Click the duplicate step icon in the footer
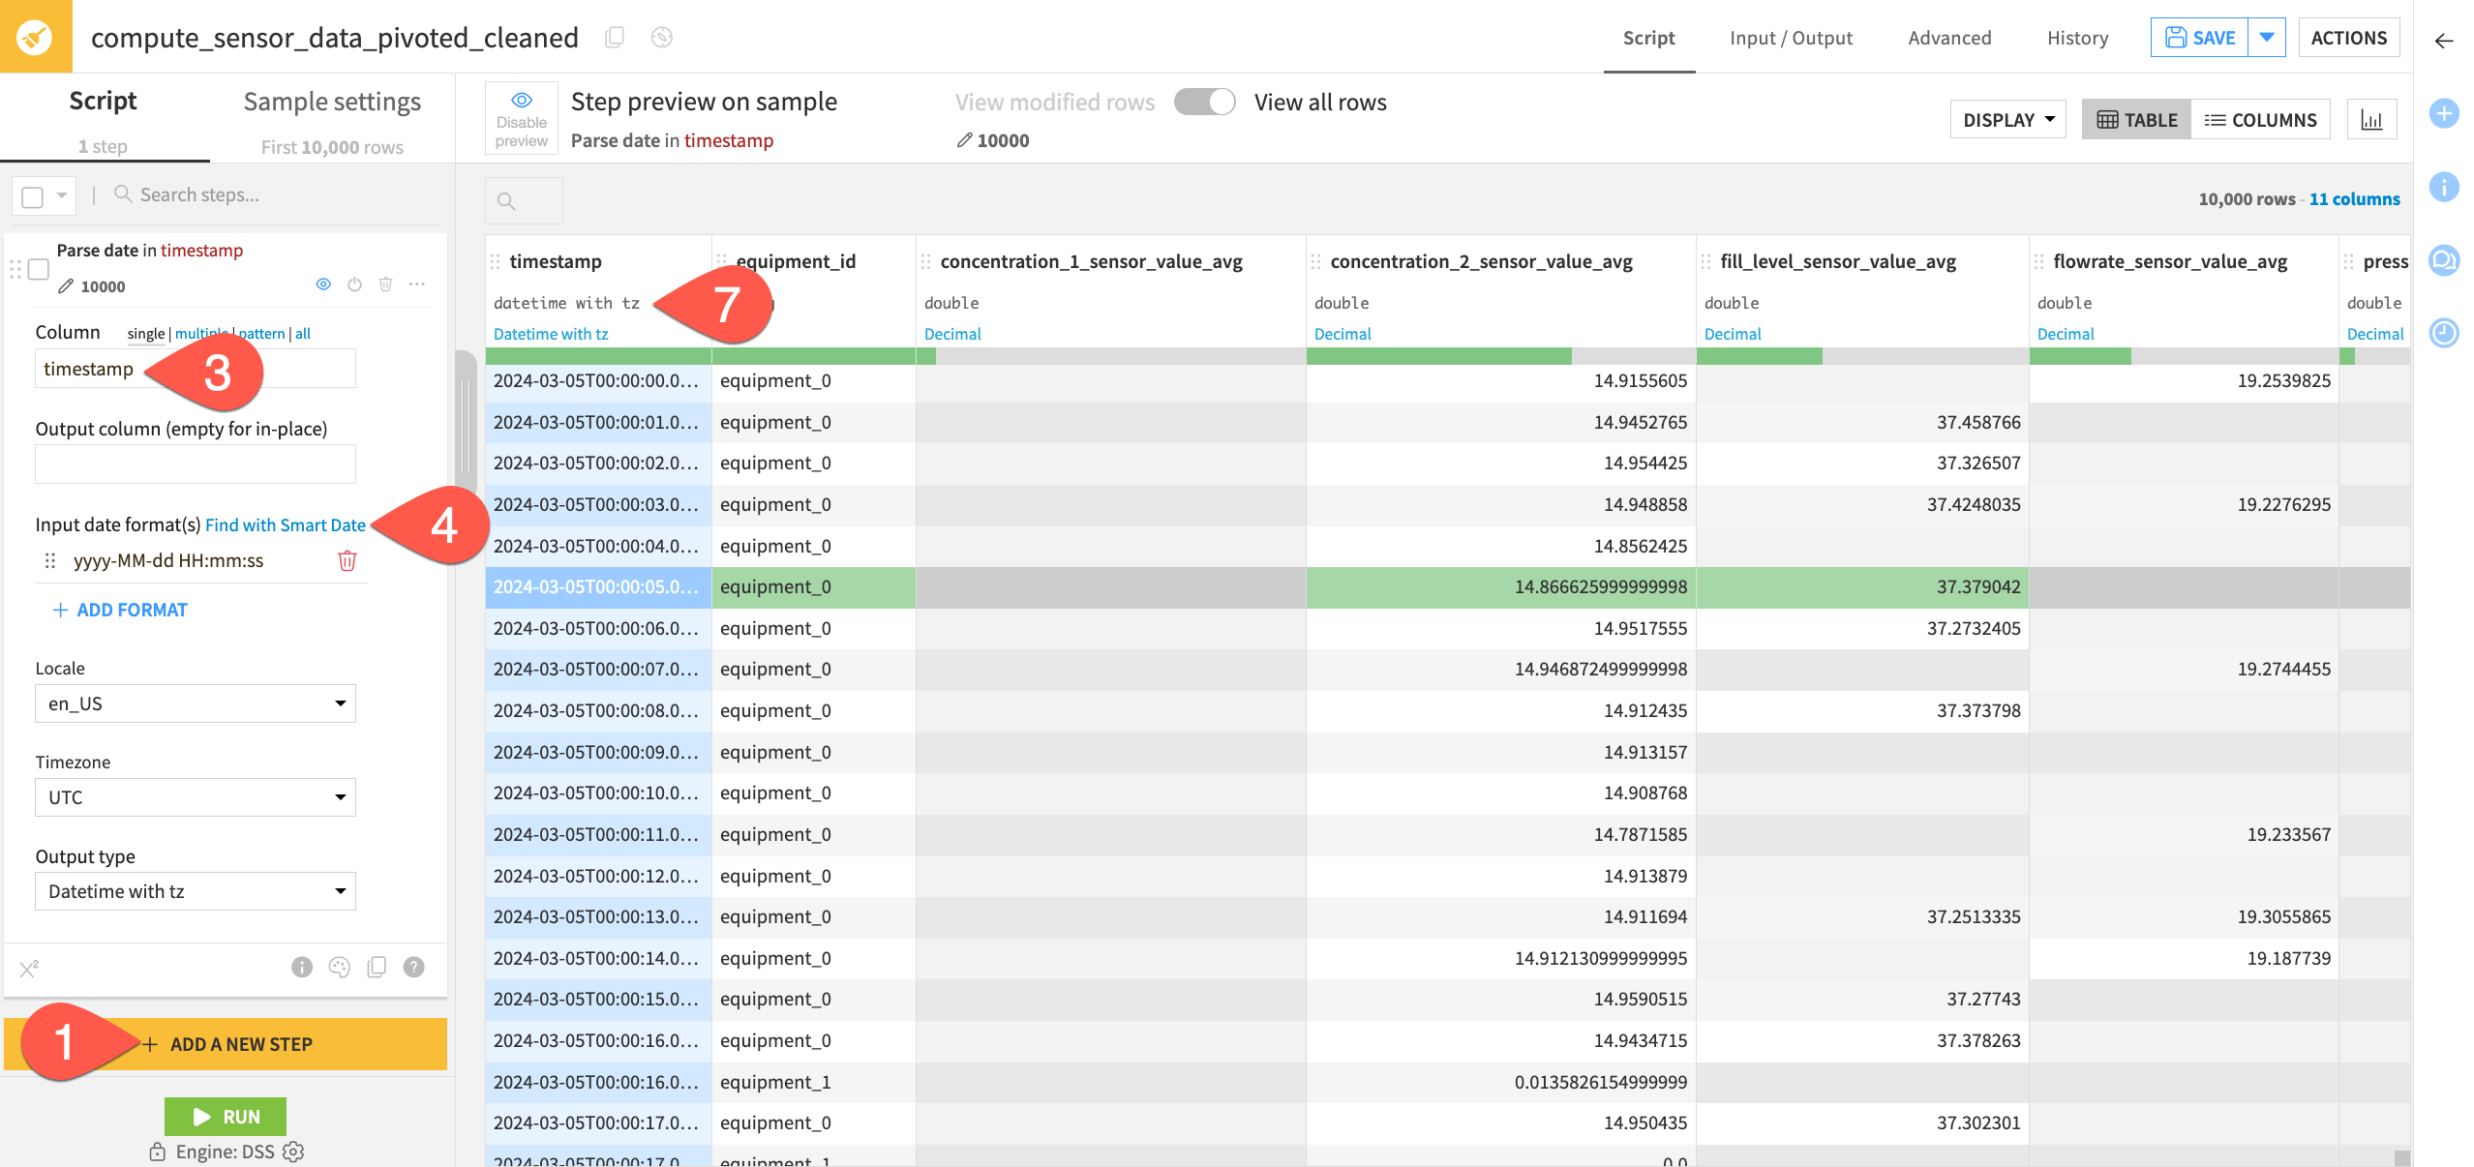This screenshot has height=1167, width=2474. (x=377, y=967)
